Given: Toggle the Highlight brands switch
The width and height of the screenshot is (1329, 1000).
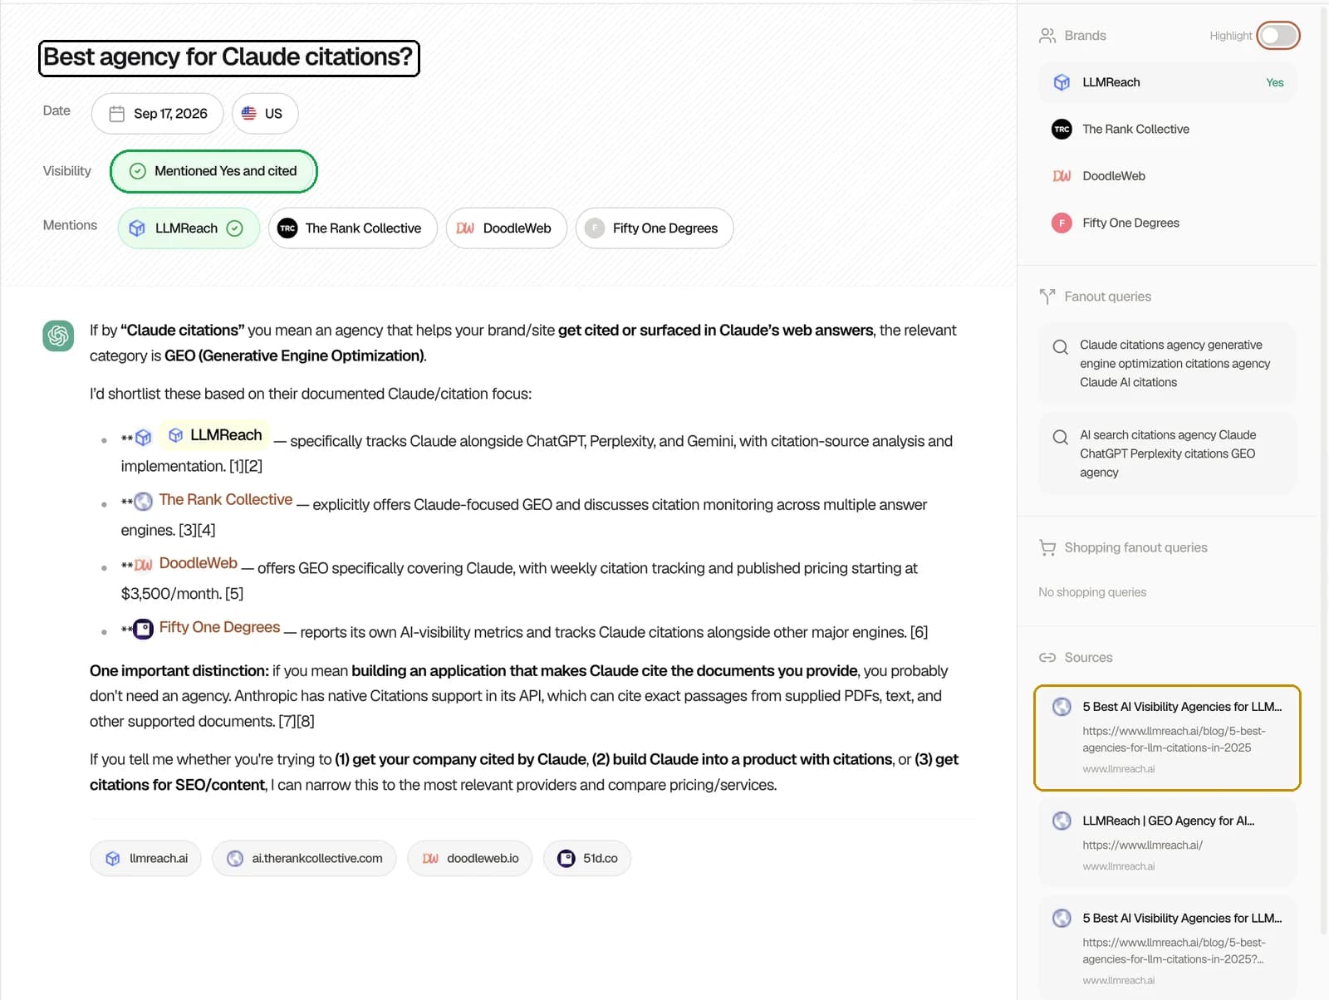Looking at the screenshot, I should pos(1278,36).
